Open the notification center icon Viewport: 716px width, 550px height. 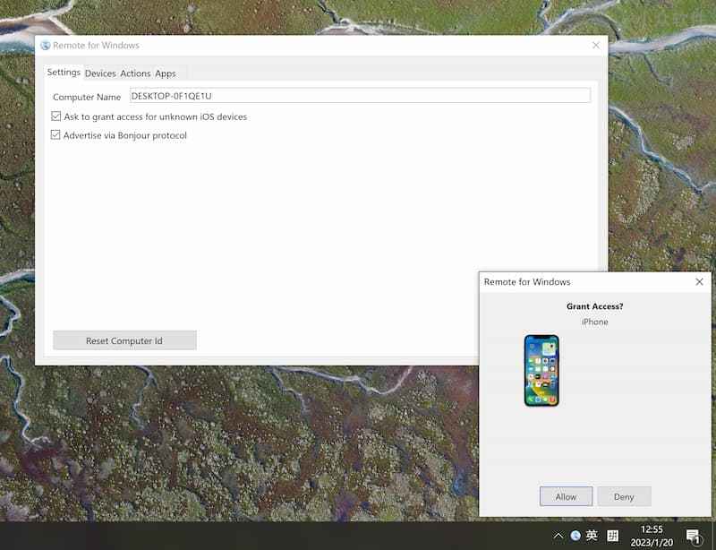pos(693,536)
